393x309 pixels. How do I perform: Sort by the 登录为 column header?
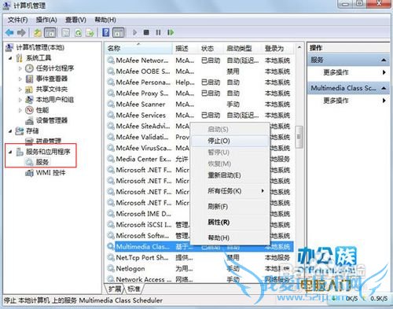pyautogui.click(x=277, y=48)
